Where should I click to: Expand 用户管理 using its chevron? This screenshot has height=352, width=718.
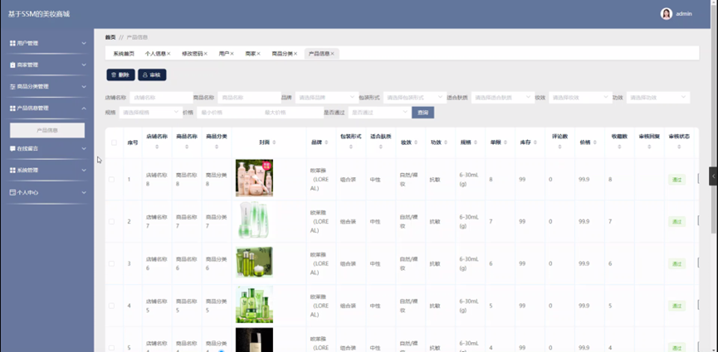tap(84, 43)
